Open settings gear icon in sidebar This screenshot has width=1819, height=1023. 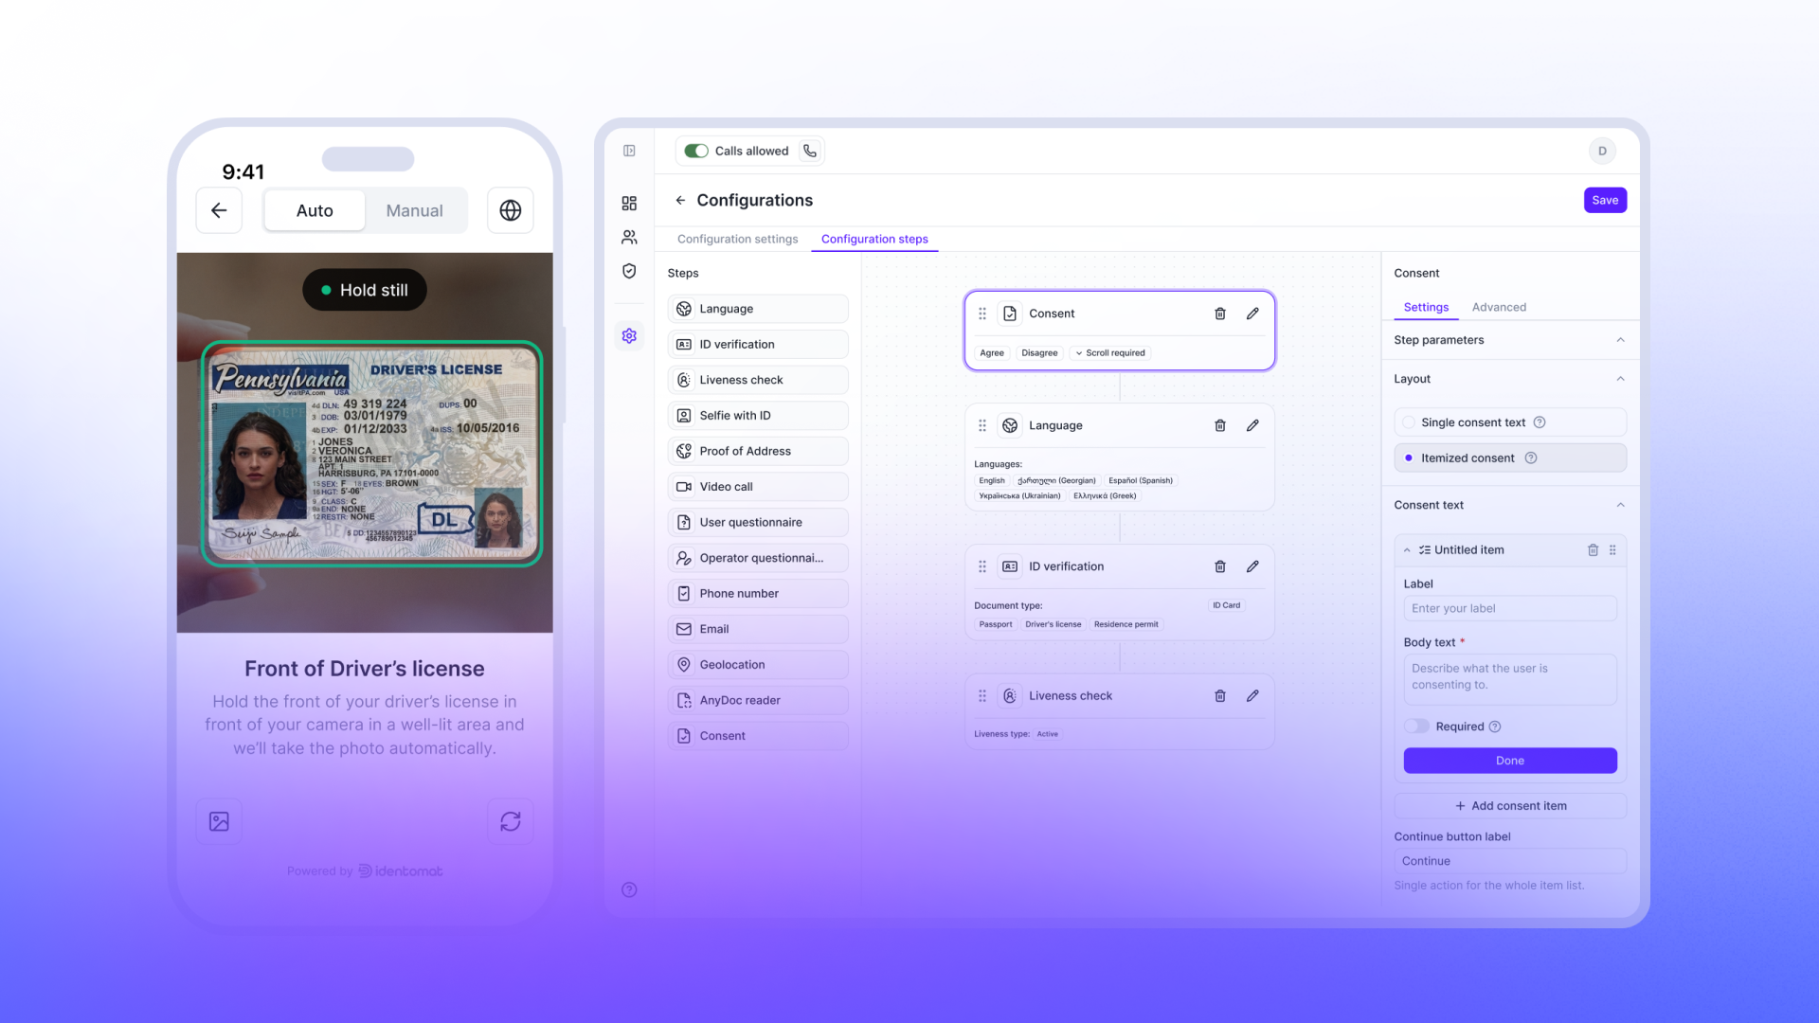click(x=629, y=335)
